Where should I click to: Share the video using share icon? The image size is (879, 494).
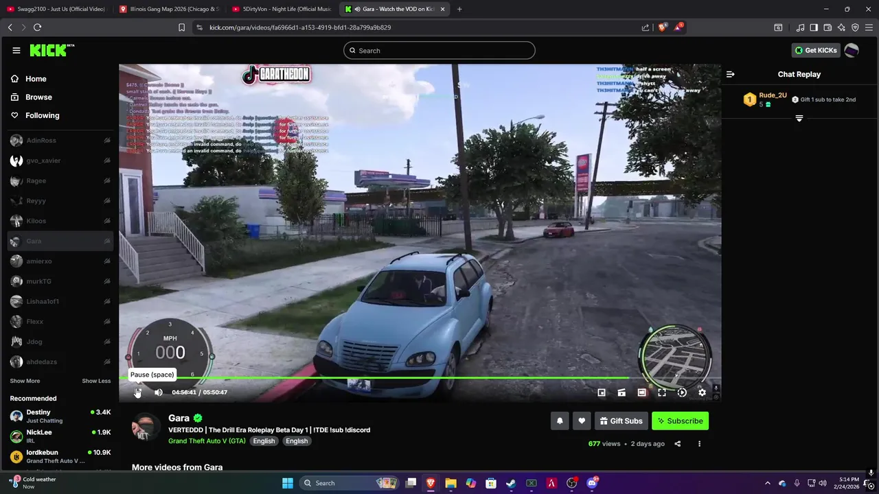[677, 444]
